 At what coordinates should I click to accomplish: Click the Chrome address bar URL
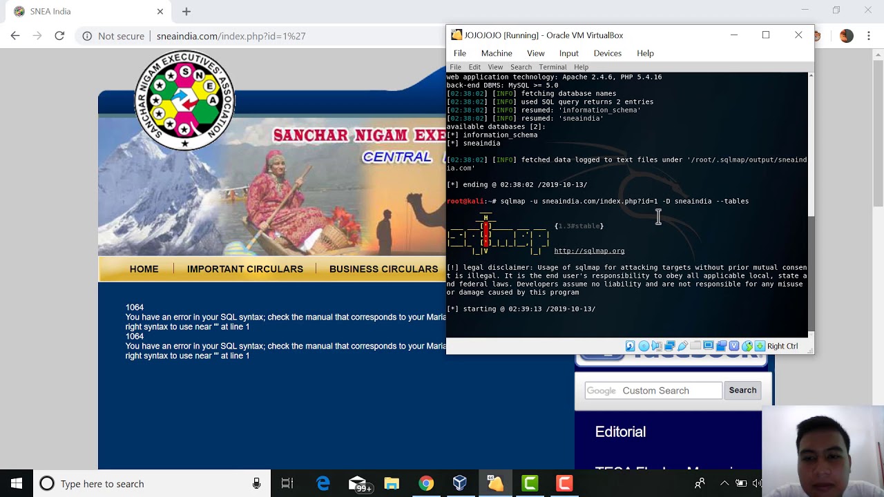point(231,36)
